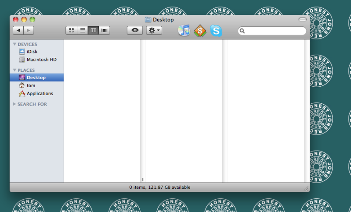Collapse the DEVICES section triangle
351x212 pixels.
tap(14, 44)
